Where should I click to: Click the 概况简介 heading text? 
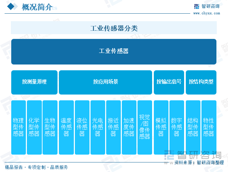tap(37, 7)
